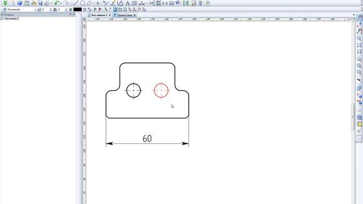
Task: Close the Приветствие tab
Action: pos(135,15)
